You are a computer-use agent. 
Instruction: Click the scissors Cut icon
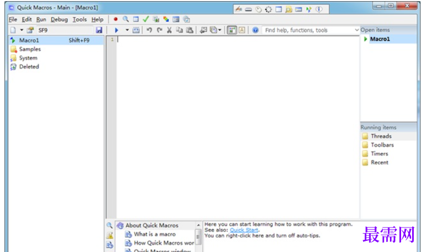(x=169, y=30)
